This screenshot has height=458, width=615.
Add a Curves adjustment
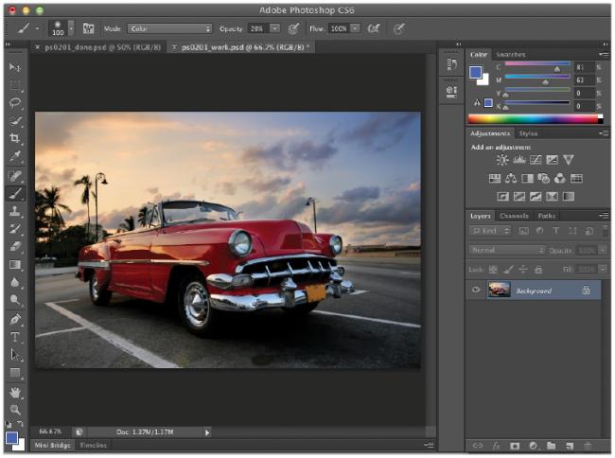click(536, 160)
